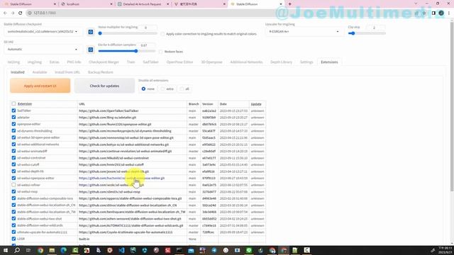Open Task View in taskbar
Viewport: 454px width, 255px height.
point(28,250)
